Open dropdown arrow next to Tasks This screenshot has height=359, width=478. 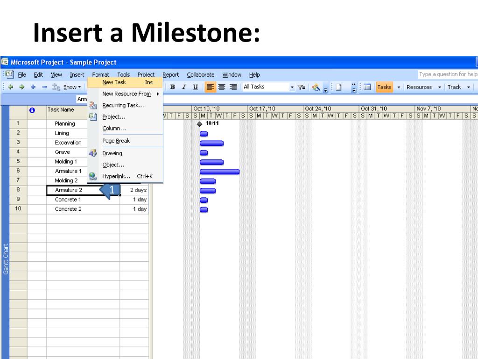(x=399, y=87)
